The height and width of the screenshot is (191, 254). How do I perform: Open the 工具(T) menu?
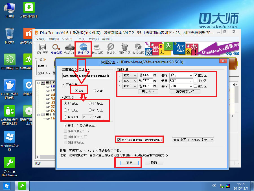click(x=80, y=39)
